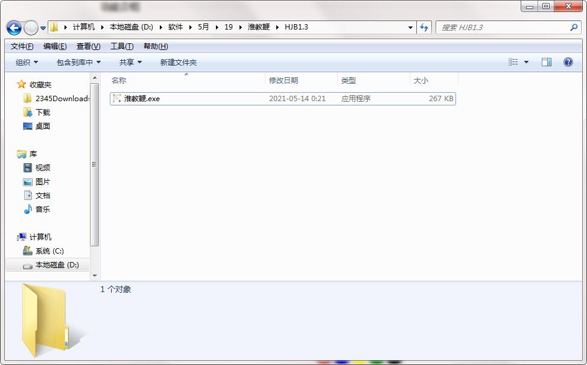Toggle the preview pane icon
Image resolution: width=587 pixels, height=365 pixels.
click(547, 62)
